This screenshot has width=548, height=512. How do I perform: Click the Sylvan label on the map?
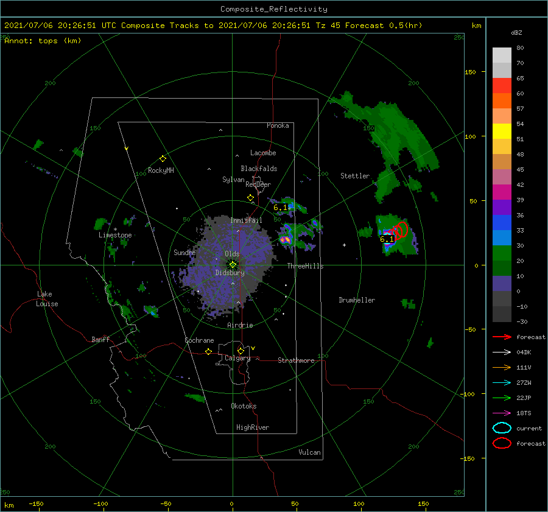(x=233, y=180)
